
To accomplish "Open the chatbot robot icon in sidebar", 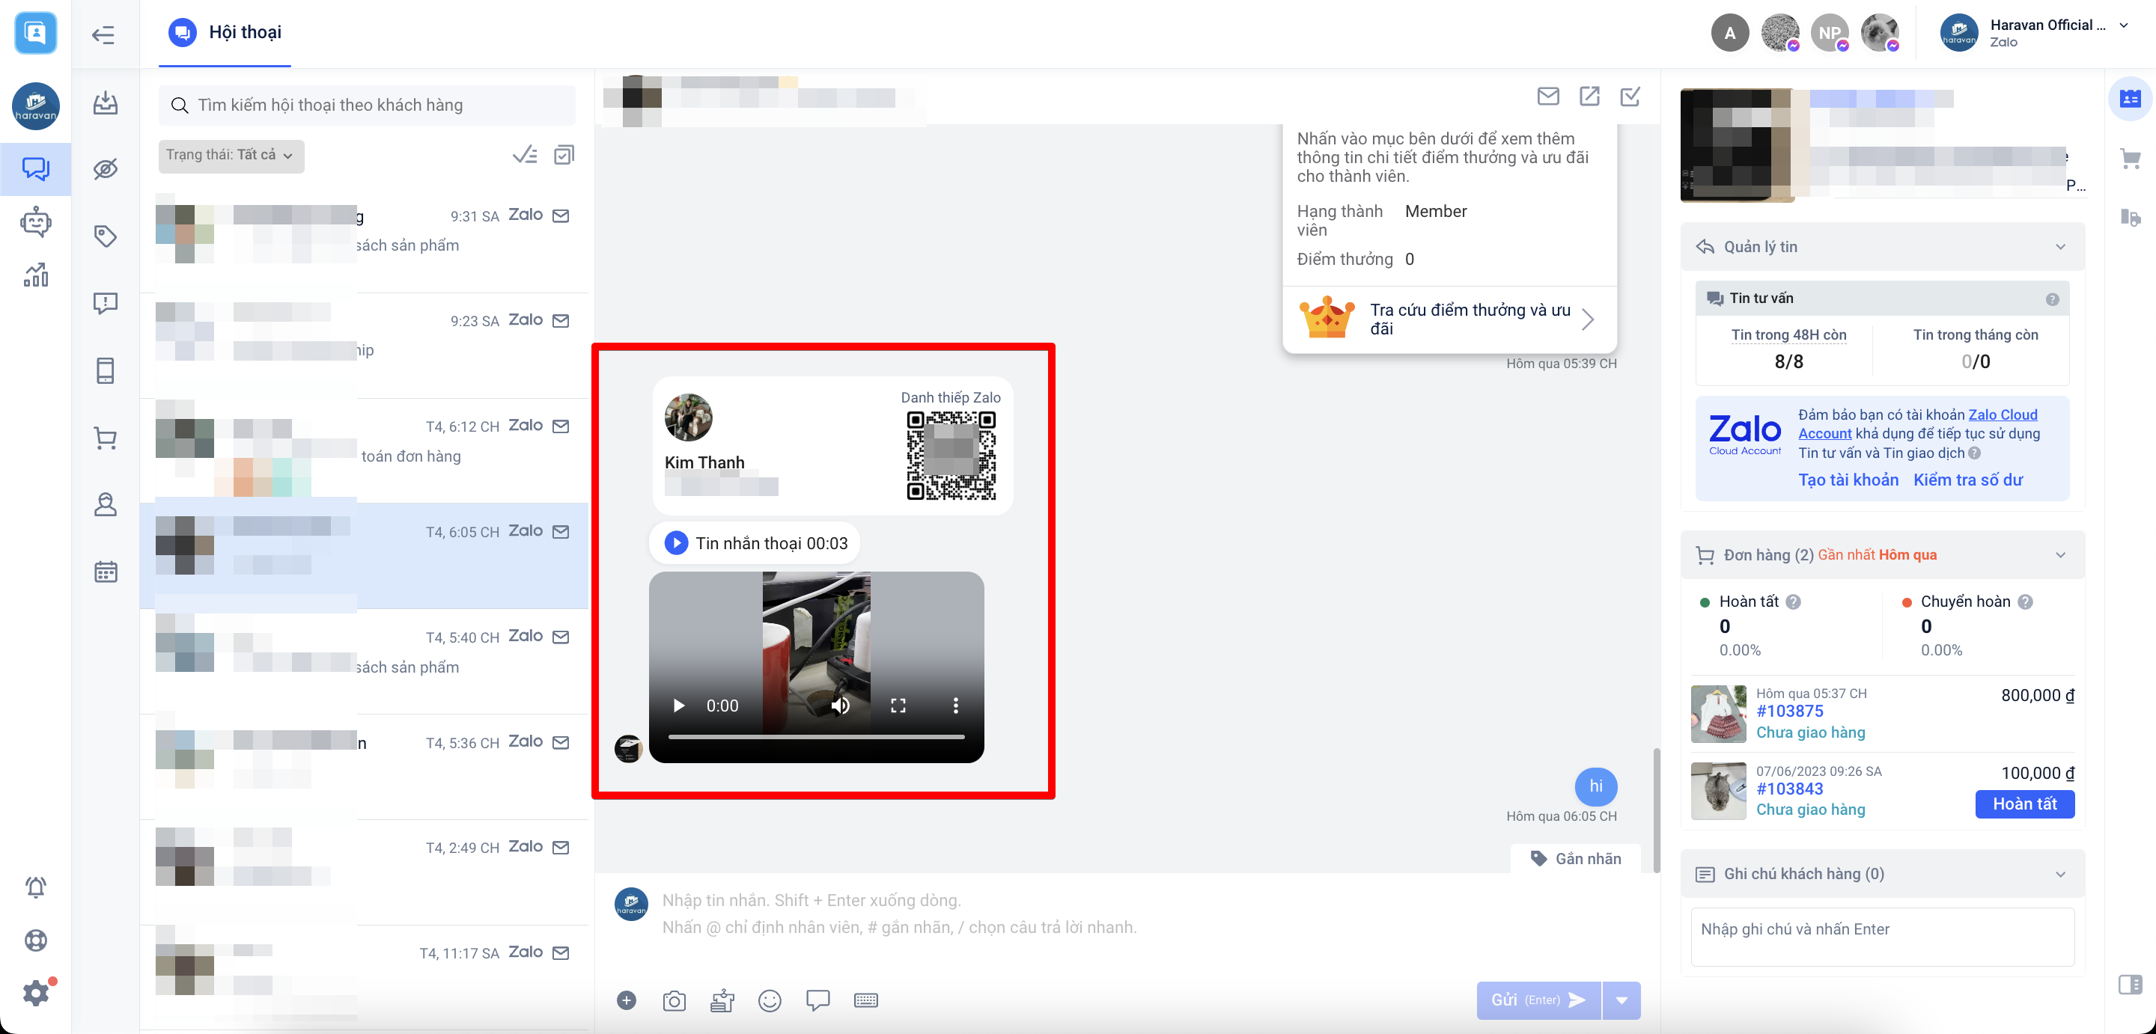I will click(x=35, y=221).
